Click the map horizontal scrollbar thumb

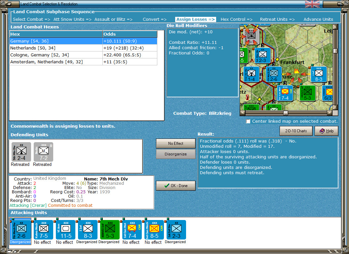[286, 113]
